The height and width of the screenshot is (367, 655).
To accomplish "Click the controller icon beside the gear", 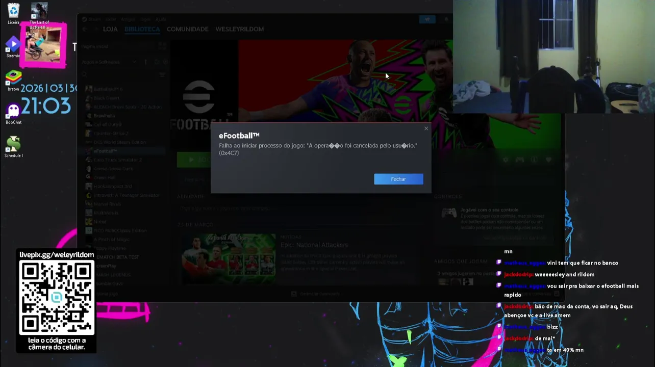I will point(520,160).
